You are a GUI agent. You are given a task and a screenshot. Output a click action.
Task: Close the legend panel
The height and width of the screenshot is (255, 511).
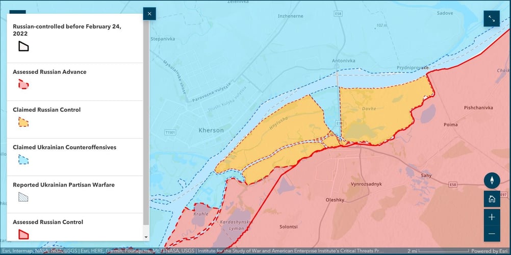pyautogui.click(x=149, y=14)
